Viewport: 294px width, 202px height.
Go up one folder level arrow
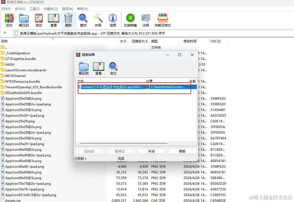click(x=5, y=33)
